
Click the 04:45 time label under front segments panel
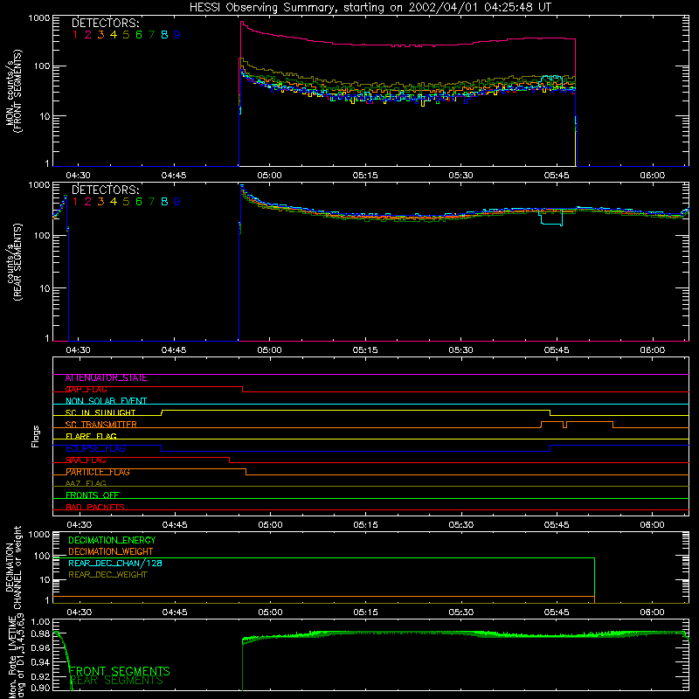click(x=174, y=176)
